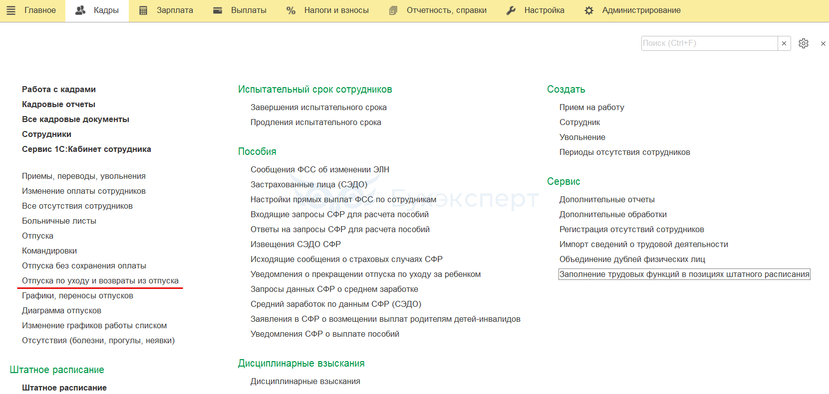Focus the Поиск (Ctrl+F) search field
Image resolution: width=829 pixels, height=394 pixels.
(709, 43)
